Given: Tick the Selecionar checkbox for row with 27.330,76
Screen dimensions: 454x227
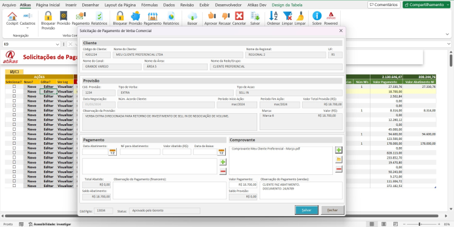Looking at the screenshot, I should tap(14, 87).
